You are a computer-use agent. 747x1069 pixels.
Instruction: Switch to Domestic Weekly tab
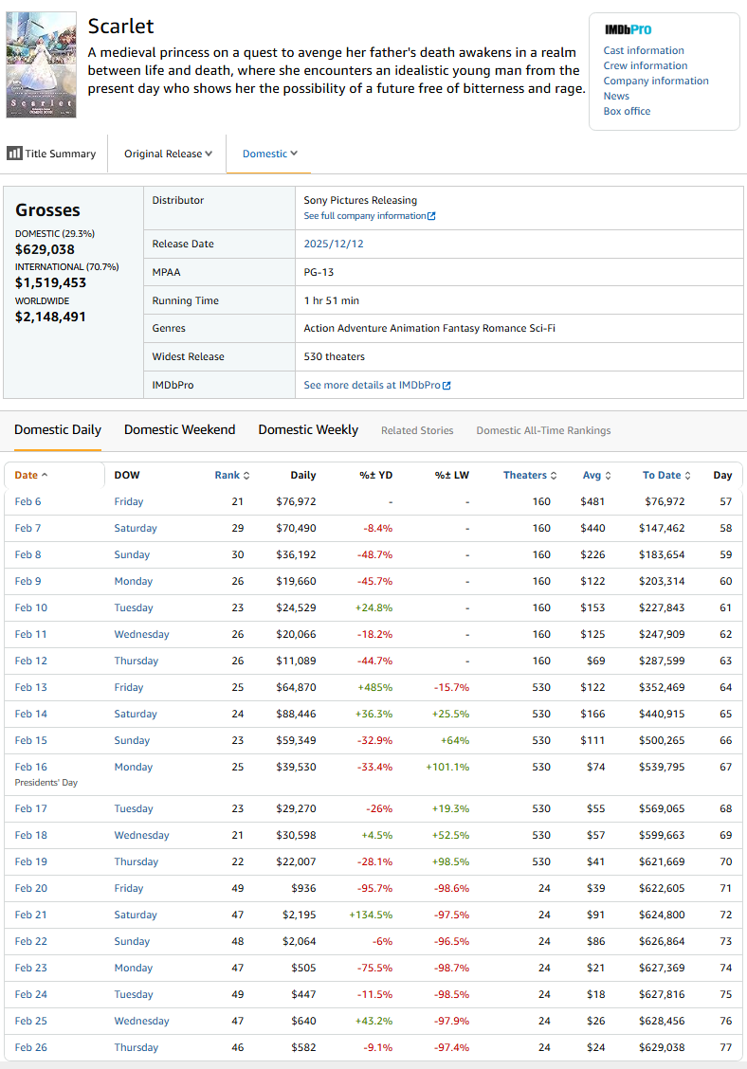coord(308,429)
